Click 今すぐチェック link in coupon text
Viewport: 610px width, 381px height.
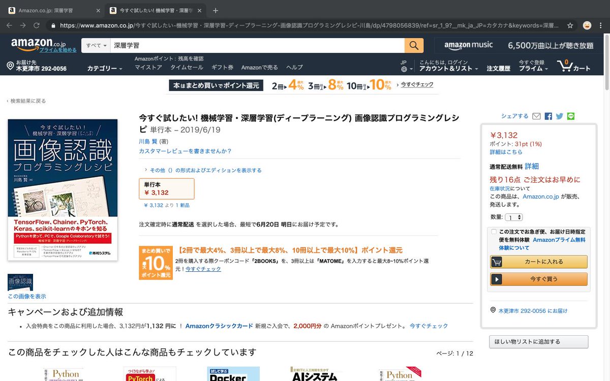203,269
